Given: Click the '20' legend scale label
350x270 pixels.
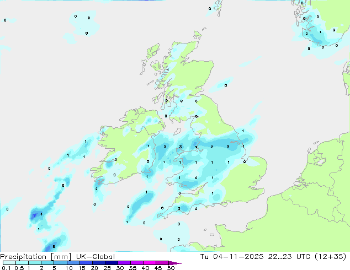Looking at the screenshot, I should click(x=94, y=268).
